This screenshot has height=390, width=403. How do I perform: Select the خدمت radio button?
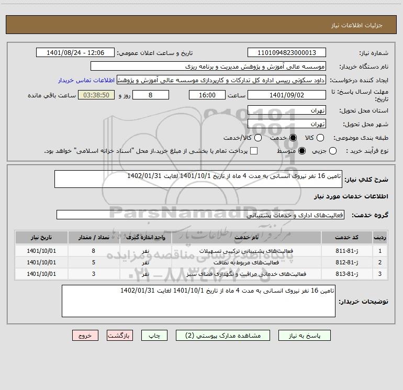click(x=293, y=138)
